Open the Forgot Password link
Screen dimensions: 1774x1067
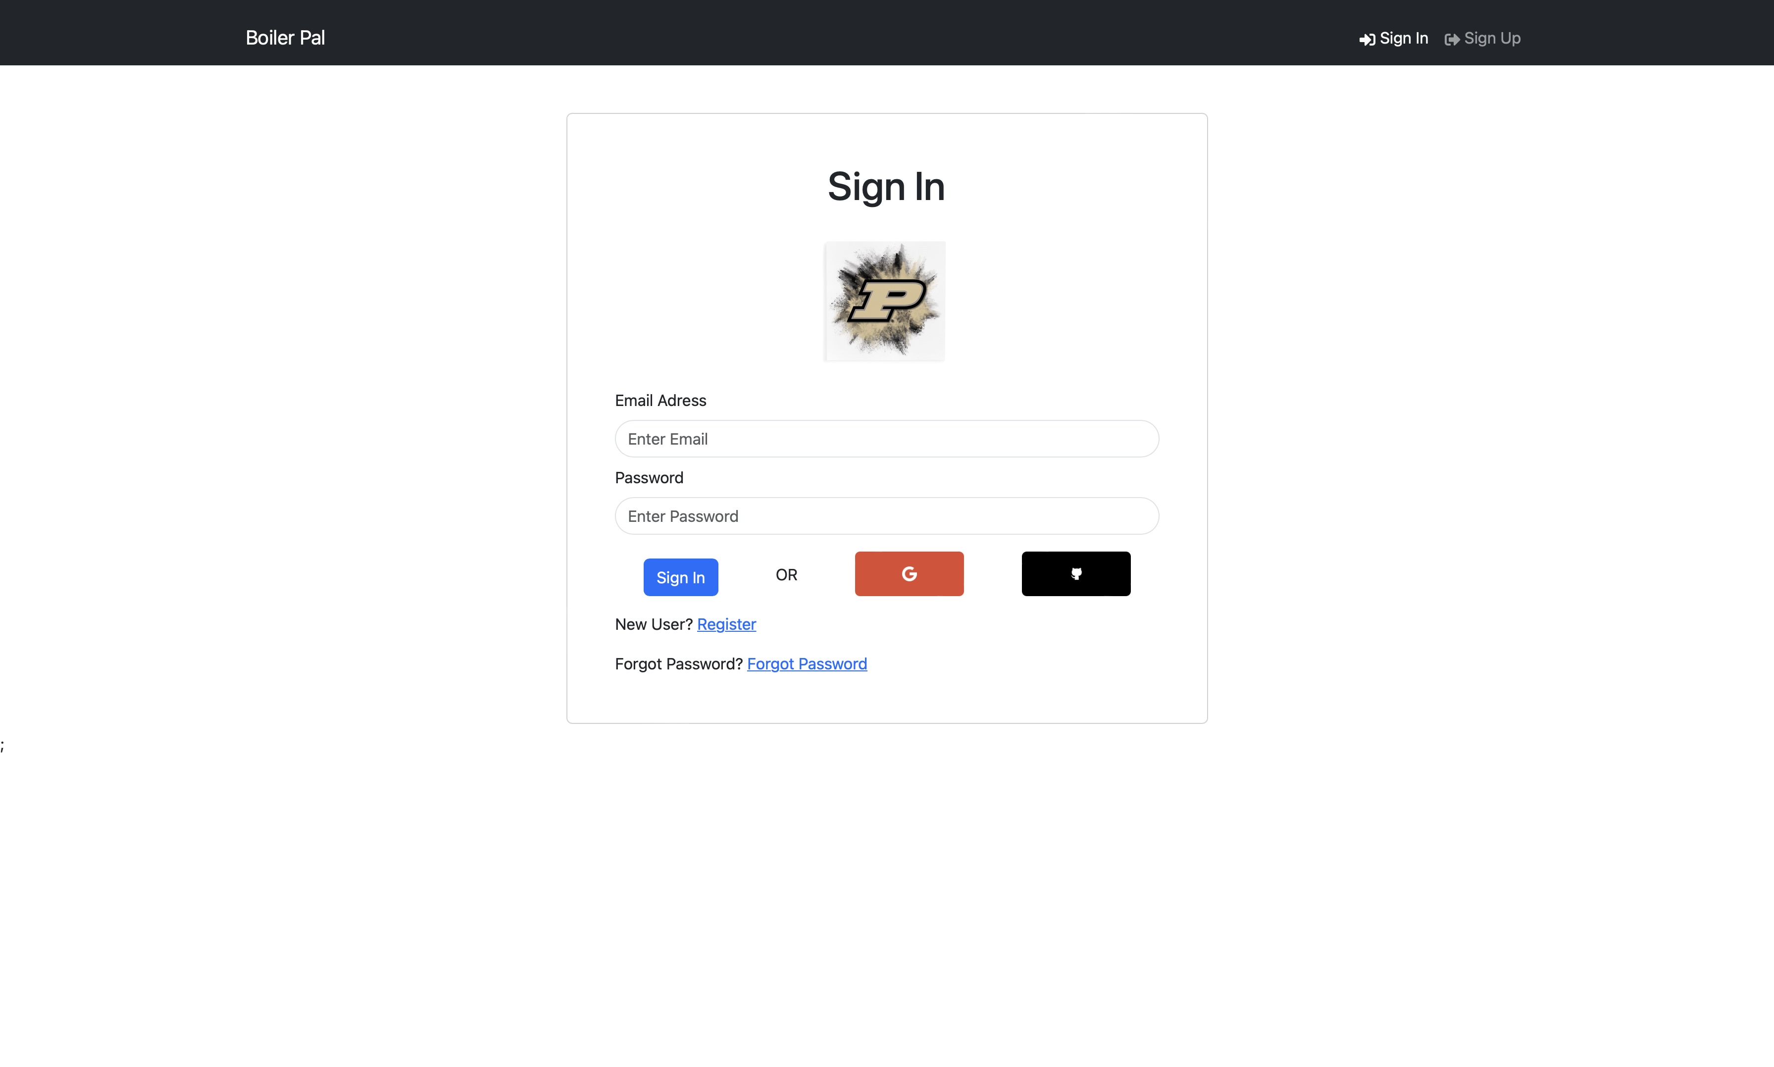click(807, 663)
